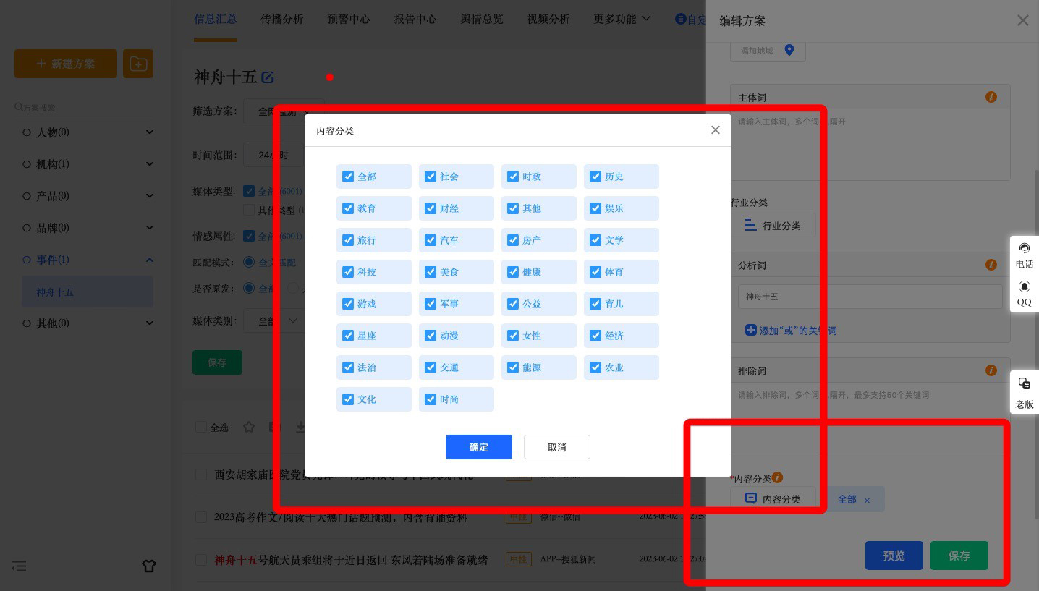This screenshot has height=591, width=1039.
Task: Toggle the 军事 checkbox
Action: pos(431,304)
